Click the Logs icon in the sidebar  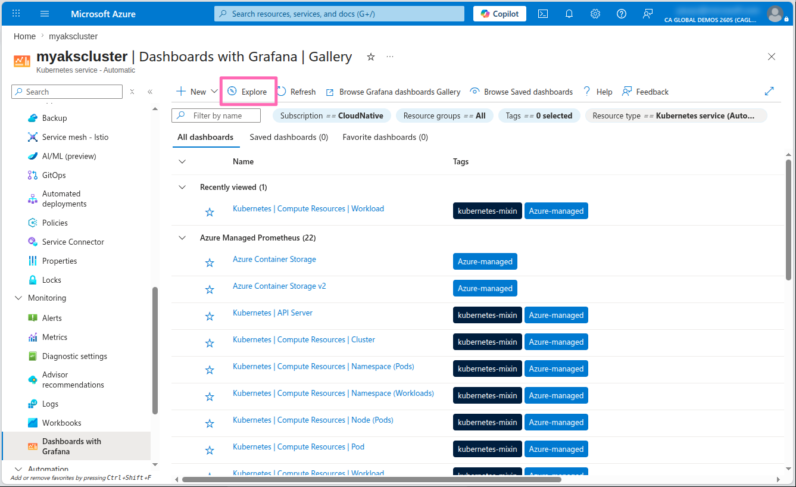pos(33,404)
